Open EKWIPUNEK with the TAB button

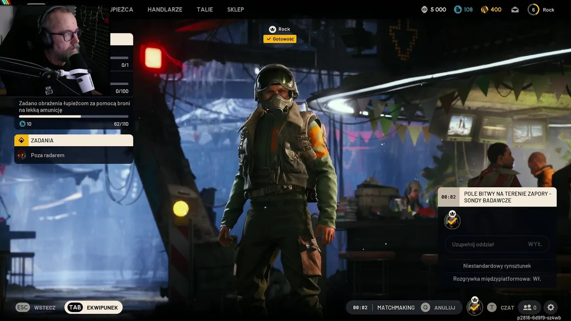[94, 308]
